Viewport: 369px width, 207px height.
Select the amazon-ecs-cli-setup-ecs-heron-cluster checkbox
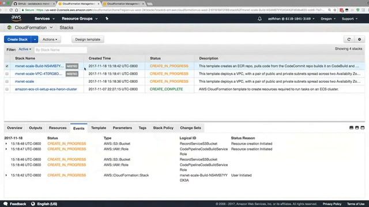(7, 89)
